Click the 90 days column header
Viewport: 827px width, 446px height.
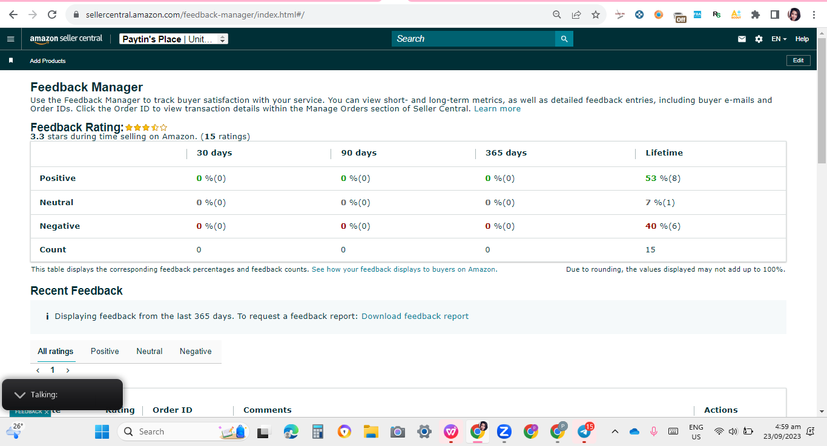click(x=359, y=153)
